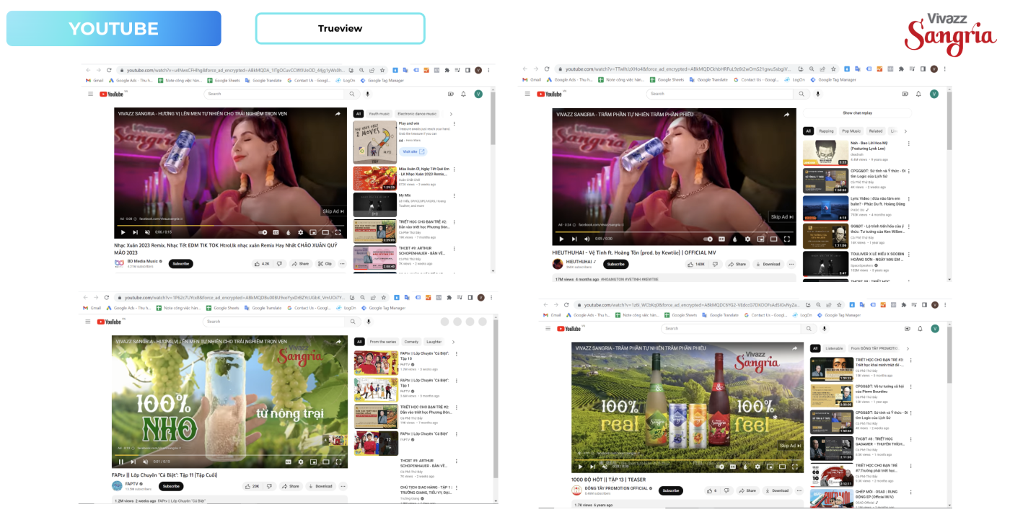1010x525 pixels.
Task: Open player settings gear on BD Media Music video
Action: pyautogui.click(x=300, y=232)
